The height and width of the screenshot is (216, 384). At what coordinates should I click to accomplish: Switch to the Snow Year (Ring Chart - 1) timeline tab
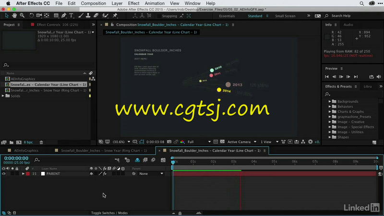tap(104, 150)
